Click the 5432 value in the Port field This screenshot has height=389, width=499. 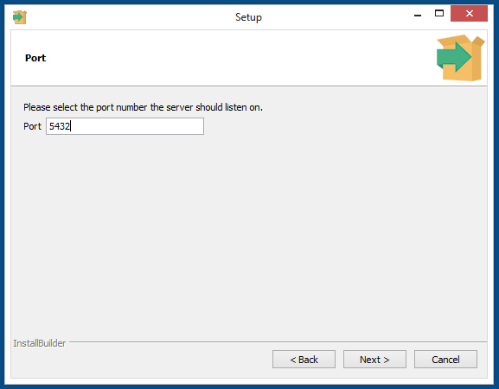[60, 126]
